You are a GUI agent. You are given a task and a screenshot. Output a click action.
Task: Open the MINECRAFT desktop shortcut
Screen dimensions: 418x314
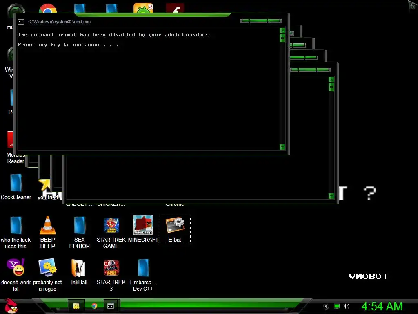click(x=143, y=229)
